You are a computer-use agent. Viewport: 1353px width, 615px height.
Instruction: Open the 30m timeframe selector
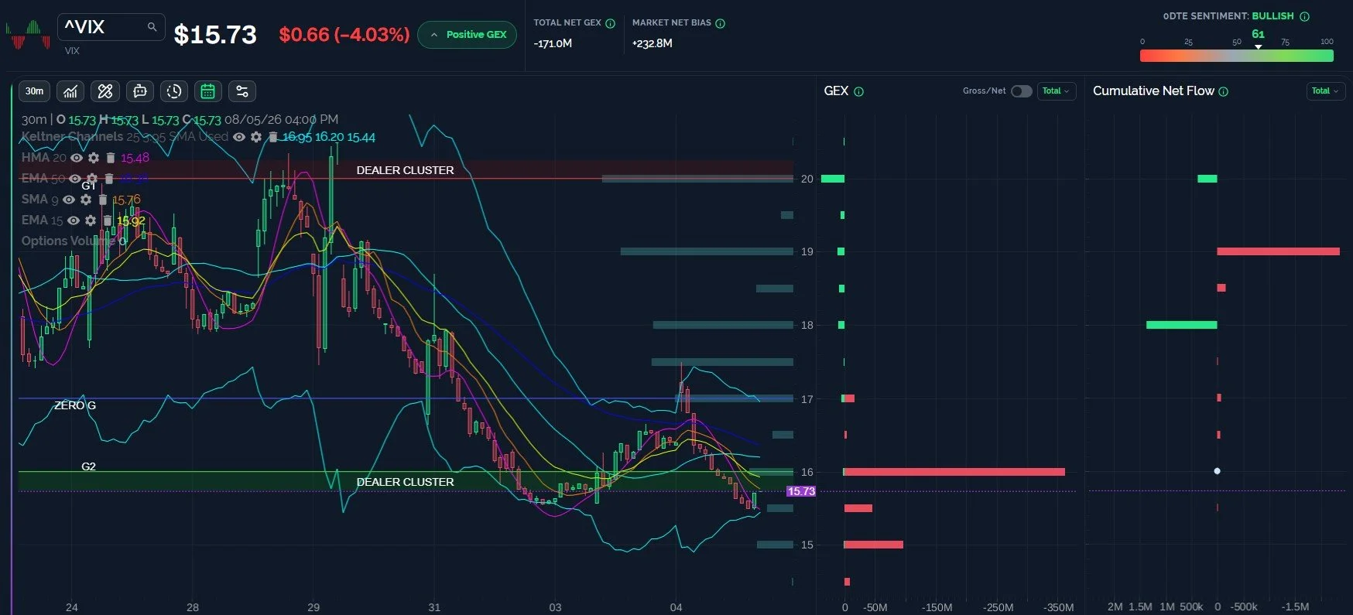click(x=34, y=91)
